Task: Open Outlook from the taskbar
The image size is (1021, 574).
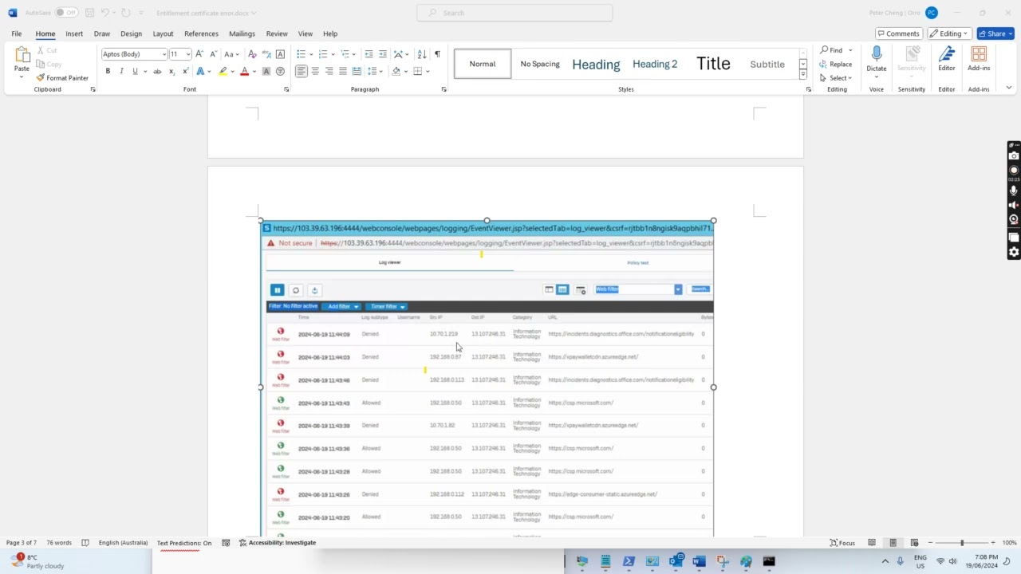Action: (x=676, y=561)
